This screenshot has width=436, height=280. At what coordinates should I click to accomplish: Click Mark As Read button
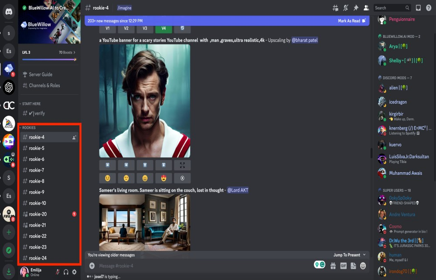click(351, 21)
